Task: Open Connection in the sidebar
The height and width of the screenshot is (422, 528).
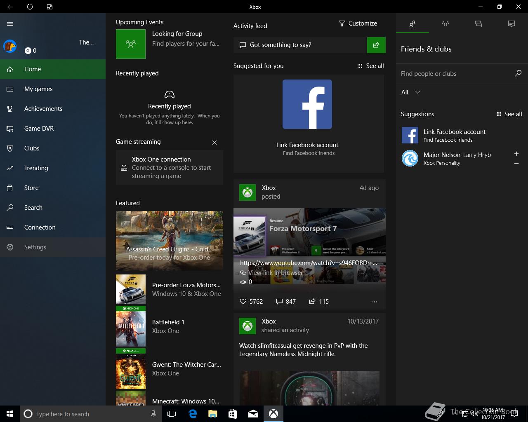Action: [53, 227]
